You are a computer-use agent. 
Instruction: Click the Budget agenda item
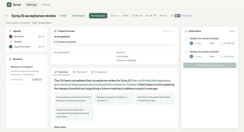click(18, 42)
